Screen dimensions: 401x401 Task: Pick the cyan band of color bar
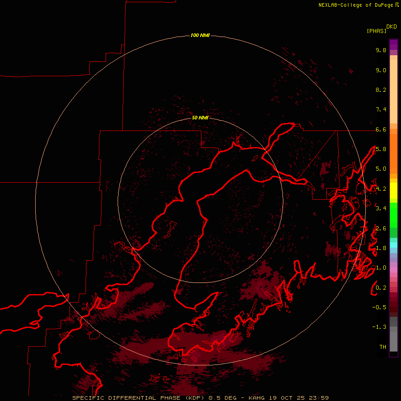pos(393,245)
